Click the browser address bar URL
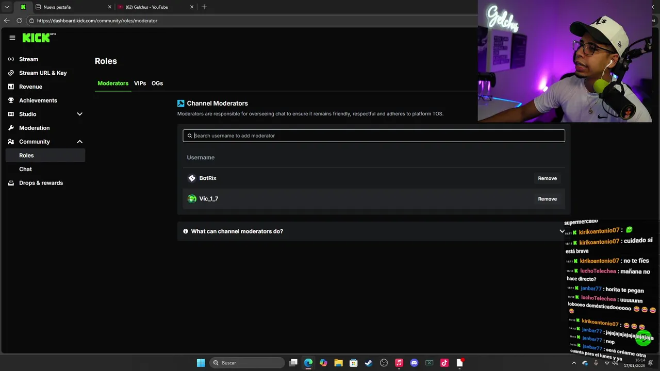 97,21
